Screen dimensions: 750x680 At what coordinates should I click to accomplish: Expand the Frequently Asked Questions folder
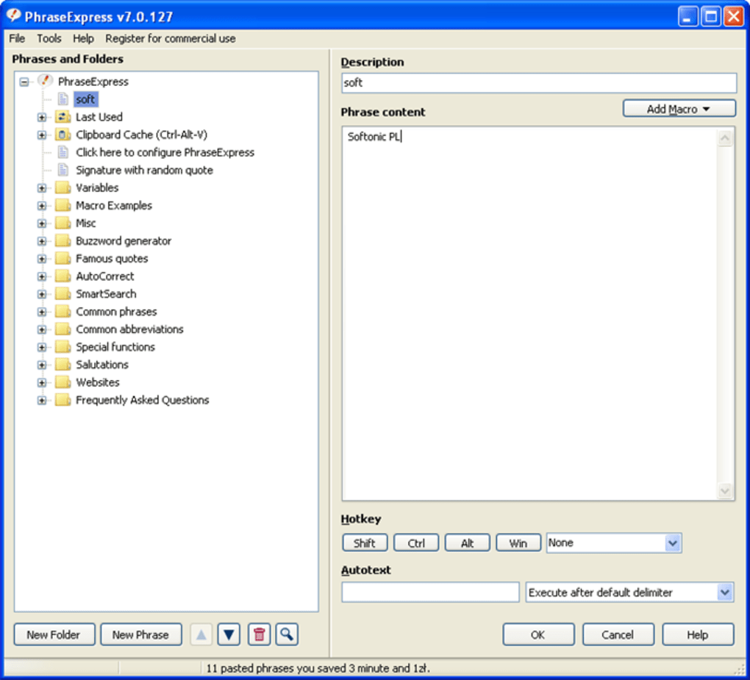pos(42,400)
